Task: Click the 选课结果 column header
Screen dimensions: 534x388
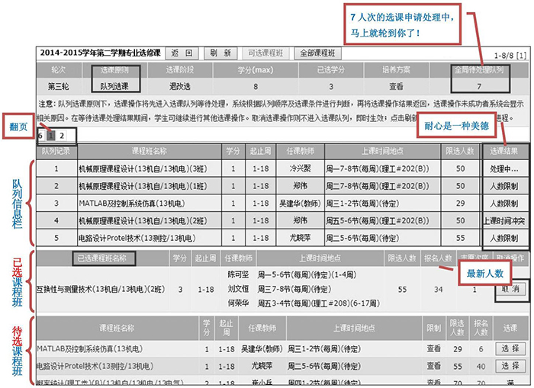Action: (x=504, y=151)
